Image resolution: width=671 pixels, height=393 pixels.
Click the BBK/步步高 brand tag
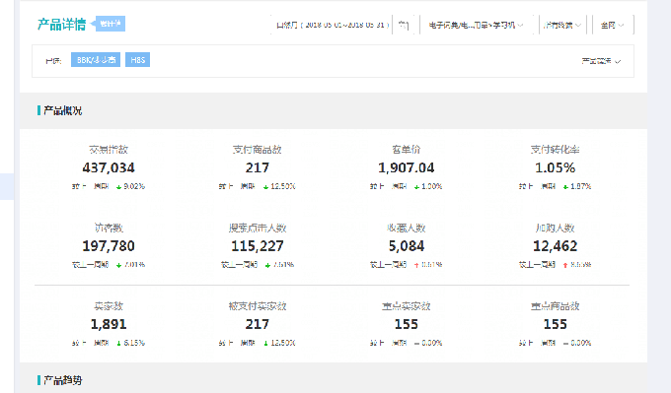(x=96, y=60)
